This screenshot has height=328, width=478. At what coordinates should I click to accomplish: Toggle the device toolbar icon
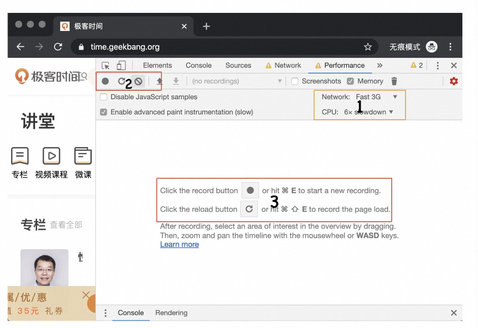coord(121,65)
